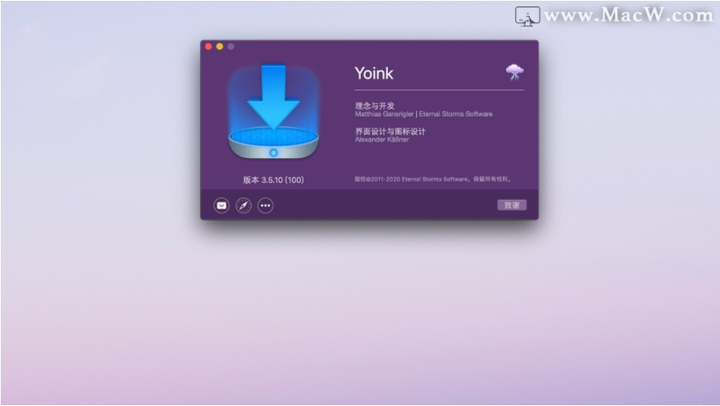Click the Yoink download arrow app icon
Image resolution: width=720 pixels, height=406 pixels.
[274, 111]
